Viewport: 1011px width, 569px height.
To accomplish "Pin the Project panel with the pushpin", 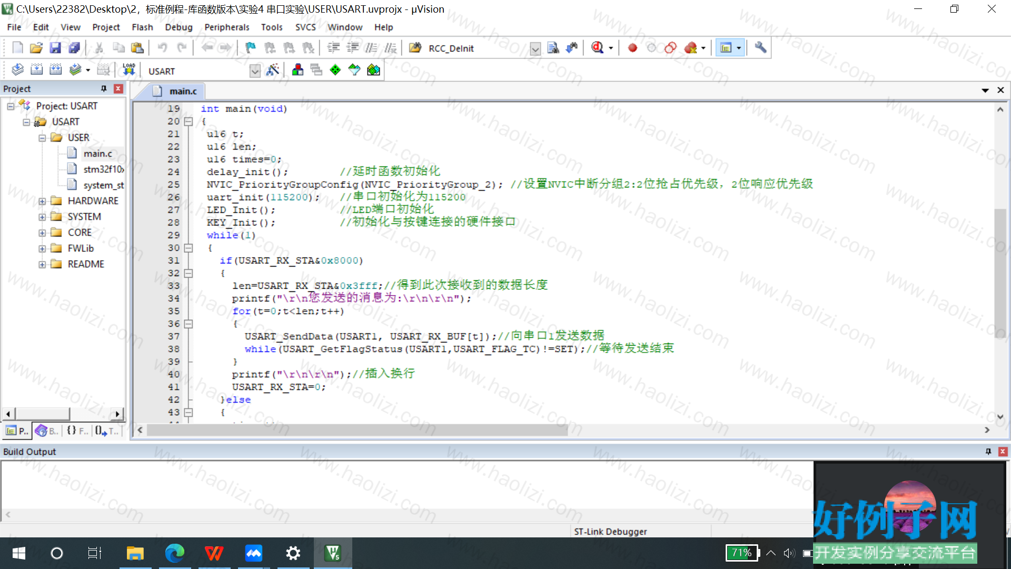I will tap(104, 89).
